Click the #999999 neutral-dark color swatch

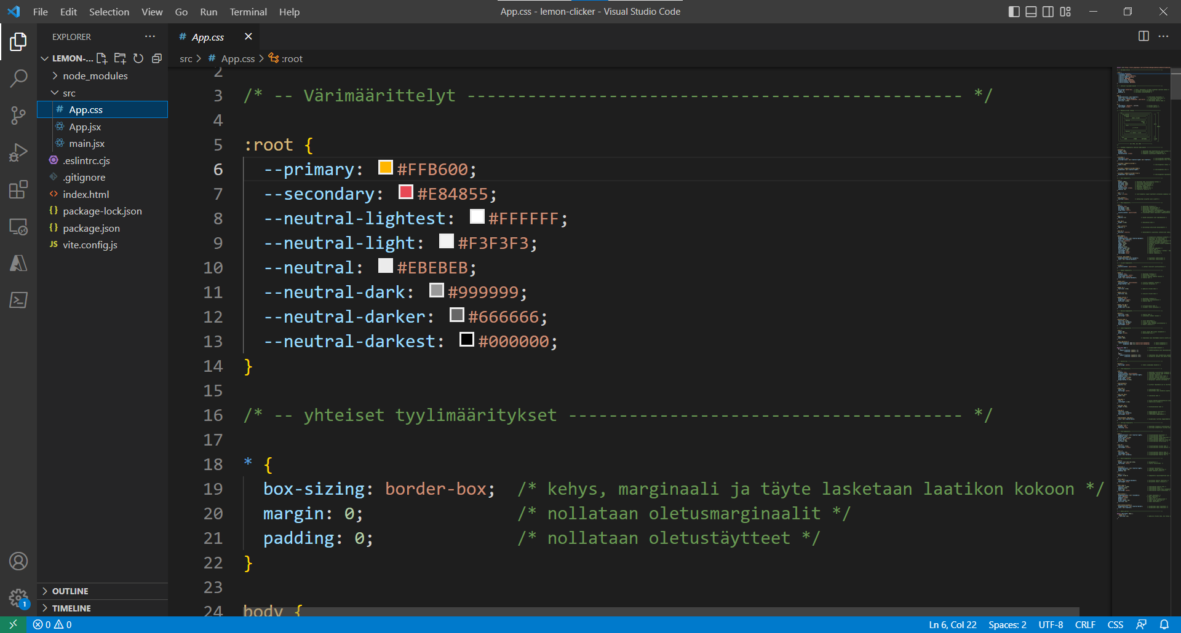437,290
